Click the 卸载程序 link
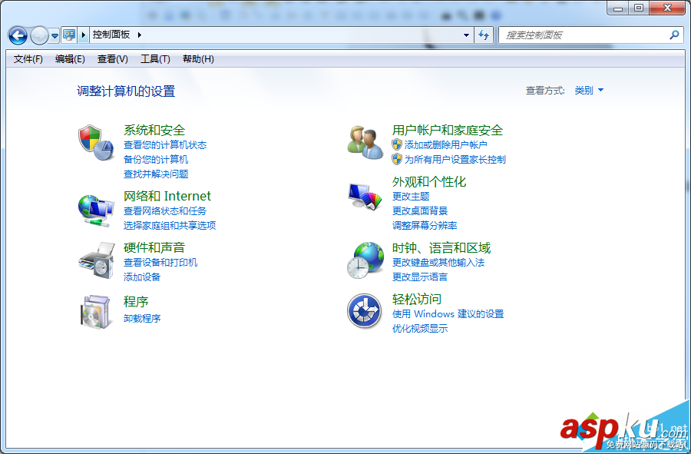691x454 pixels. (x=143, y=318)
